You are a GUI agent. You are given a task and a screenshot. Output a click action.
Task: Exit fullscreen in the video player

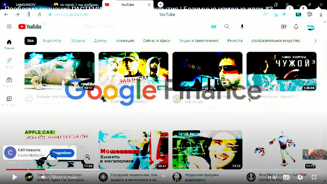click(314, 177)
